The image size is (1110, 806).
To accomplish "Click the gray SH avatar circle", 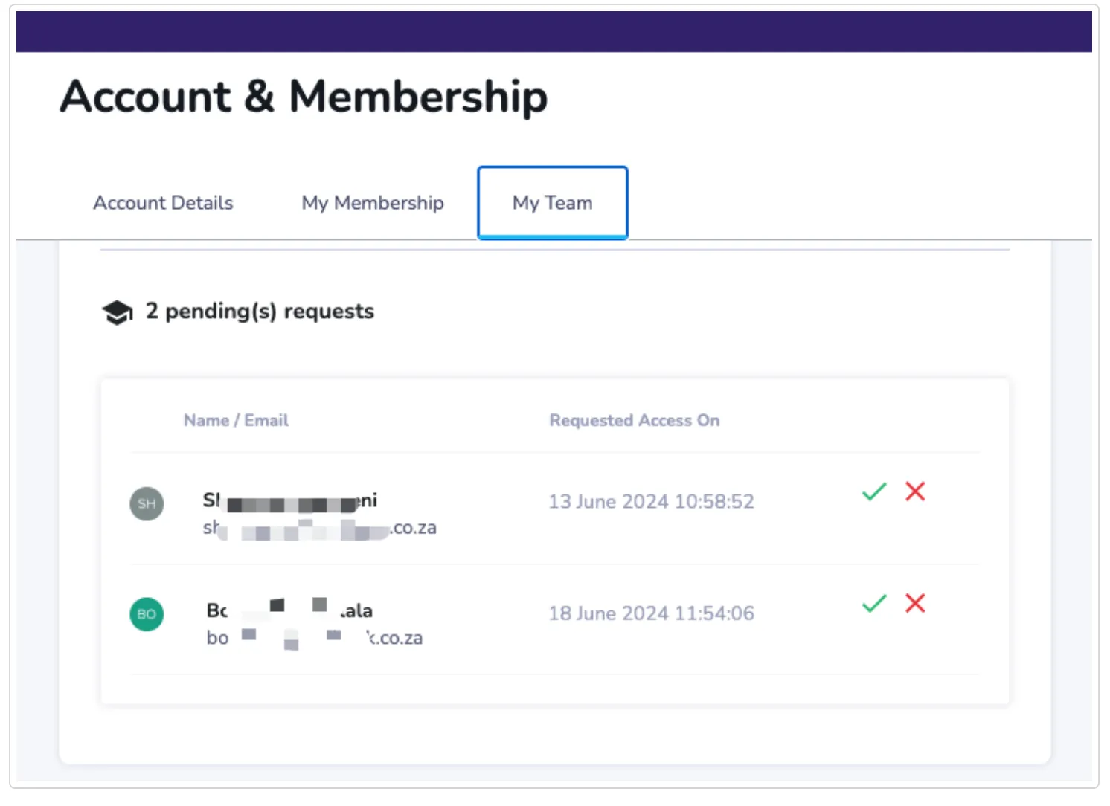I will 147,503.
